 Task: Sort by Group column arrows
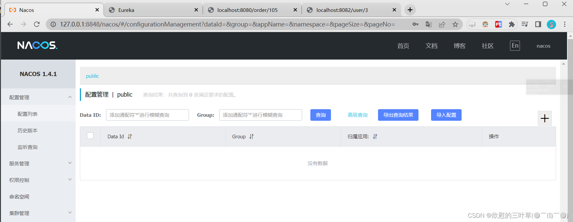[x=251, y=136]
